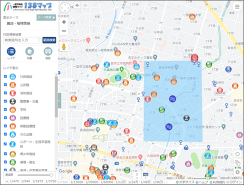
Task: Click the テーマ変更 theme change button
Action: 46,17
